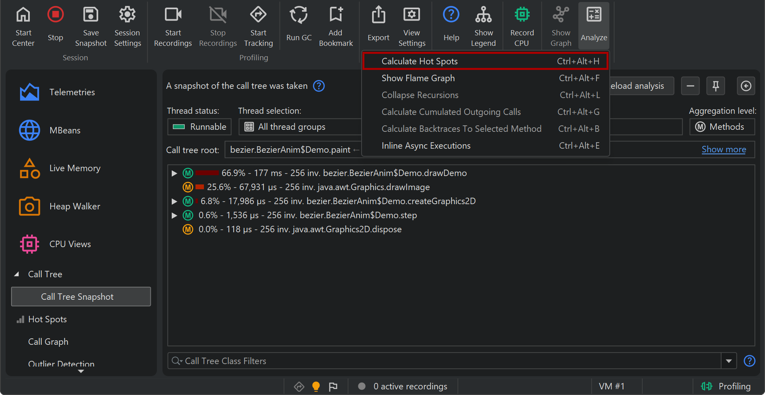Image resolution: width=765 pixels, height=395 pixels.
Task: Open the Aggregation level Methods dropdown
Action: 722,127
